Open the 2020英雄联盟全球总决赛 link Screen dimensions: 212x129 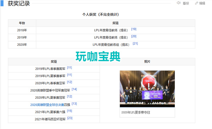[x=47, y=105]
